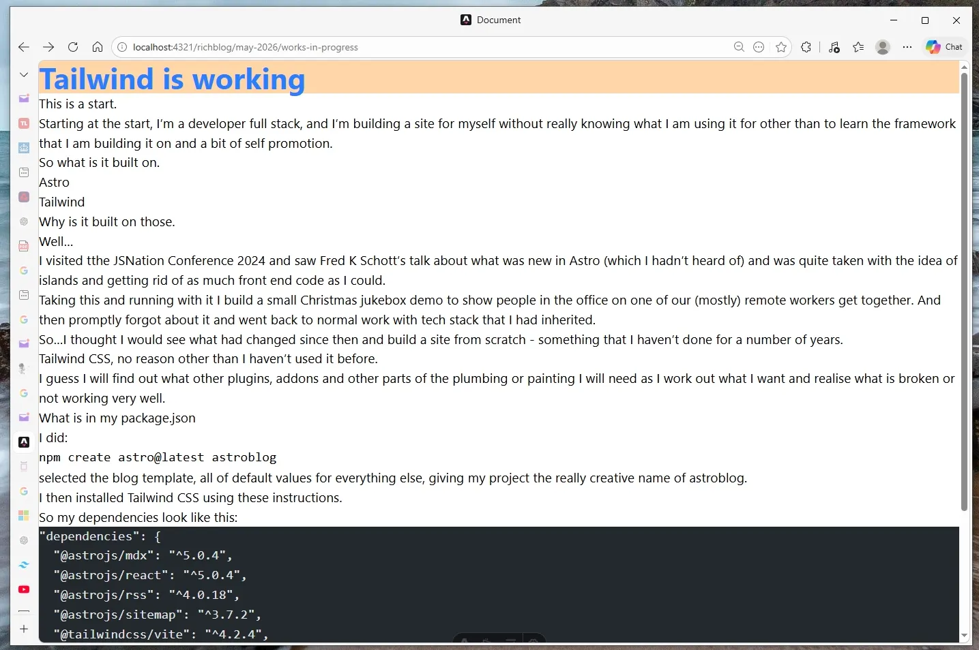Viewport: 979px width, 650px height.
Task: Click the "@astrojs/mdx" dependency line
Action: [143, 555]
